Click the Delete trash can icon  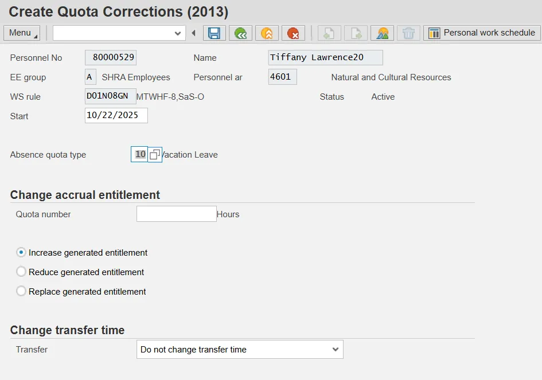pos(408,33)
